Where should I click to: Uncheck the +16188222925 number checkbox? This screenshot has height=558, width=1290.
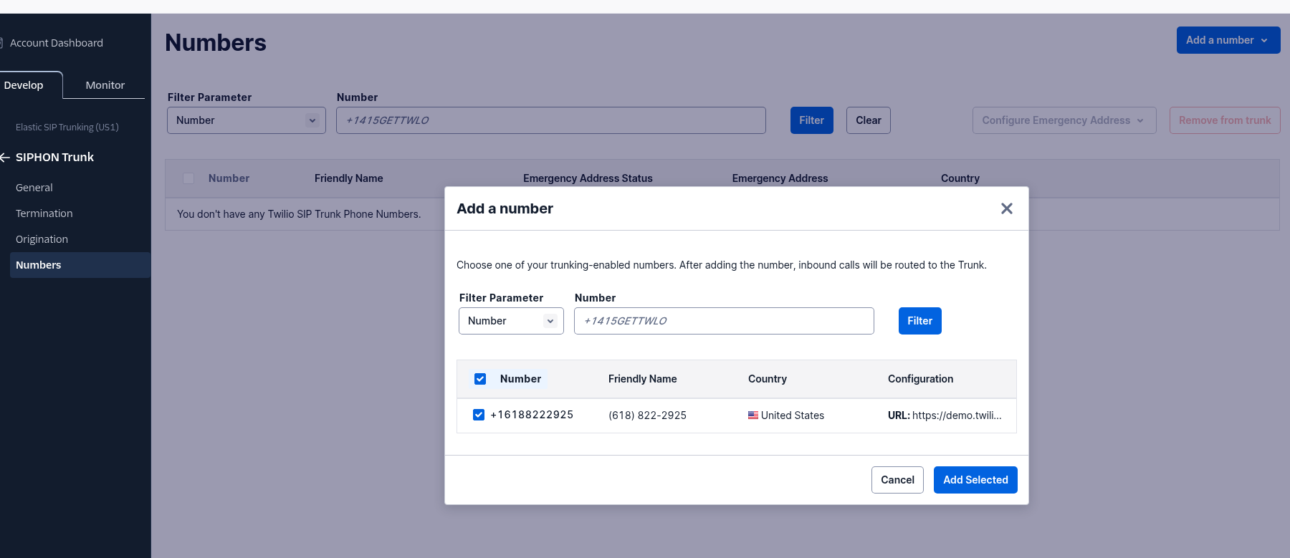[479, 415]
